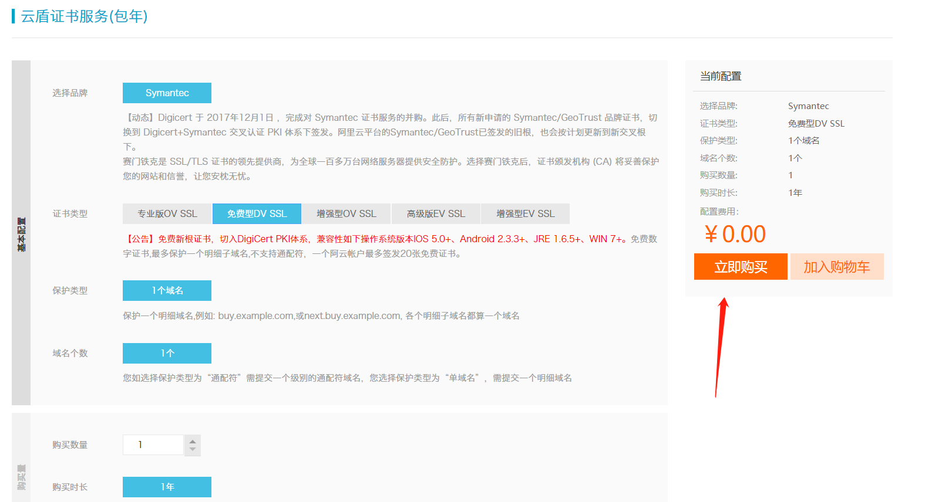Click the 配置费用 label in summary

[x=719, y=211]
